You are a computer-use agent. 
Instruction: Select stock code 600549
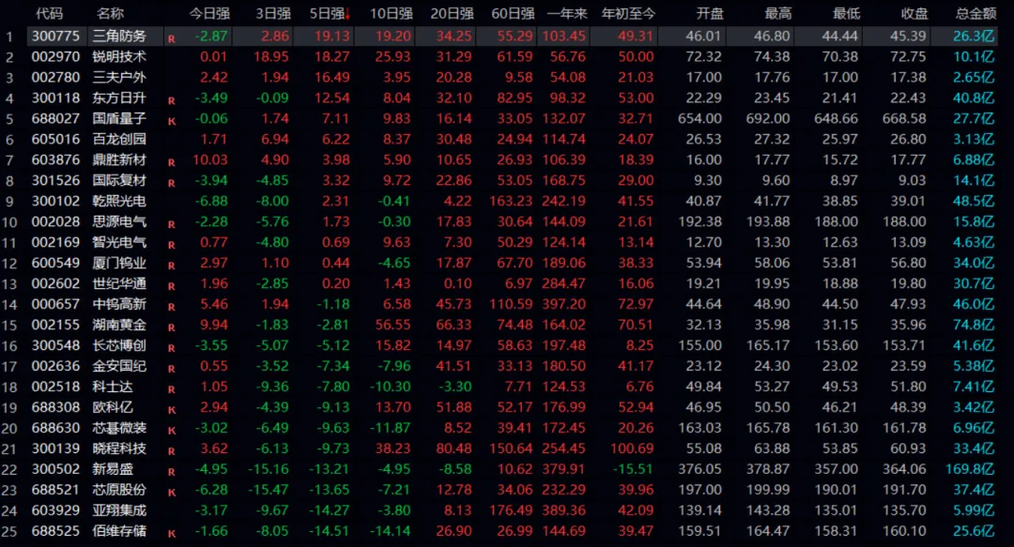[x=55, y=263]
